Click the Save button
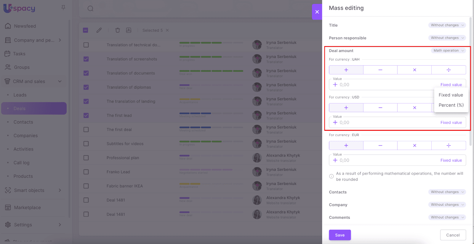 [x=340, y=235]
